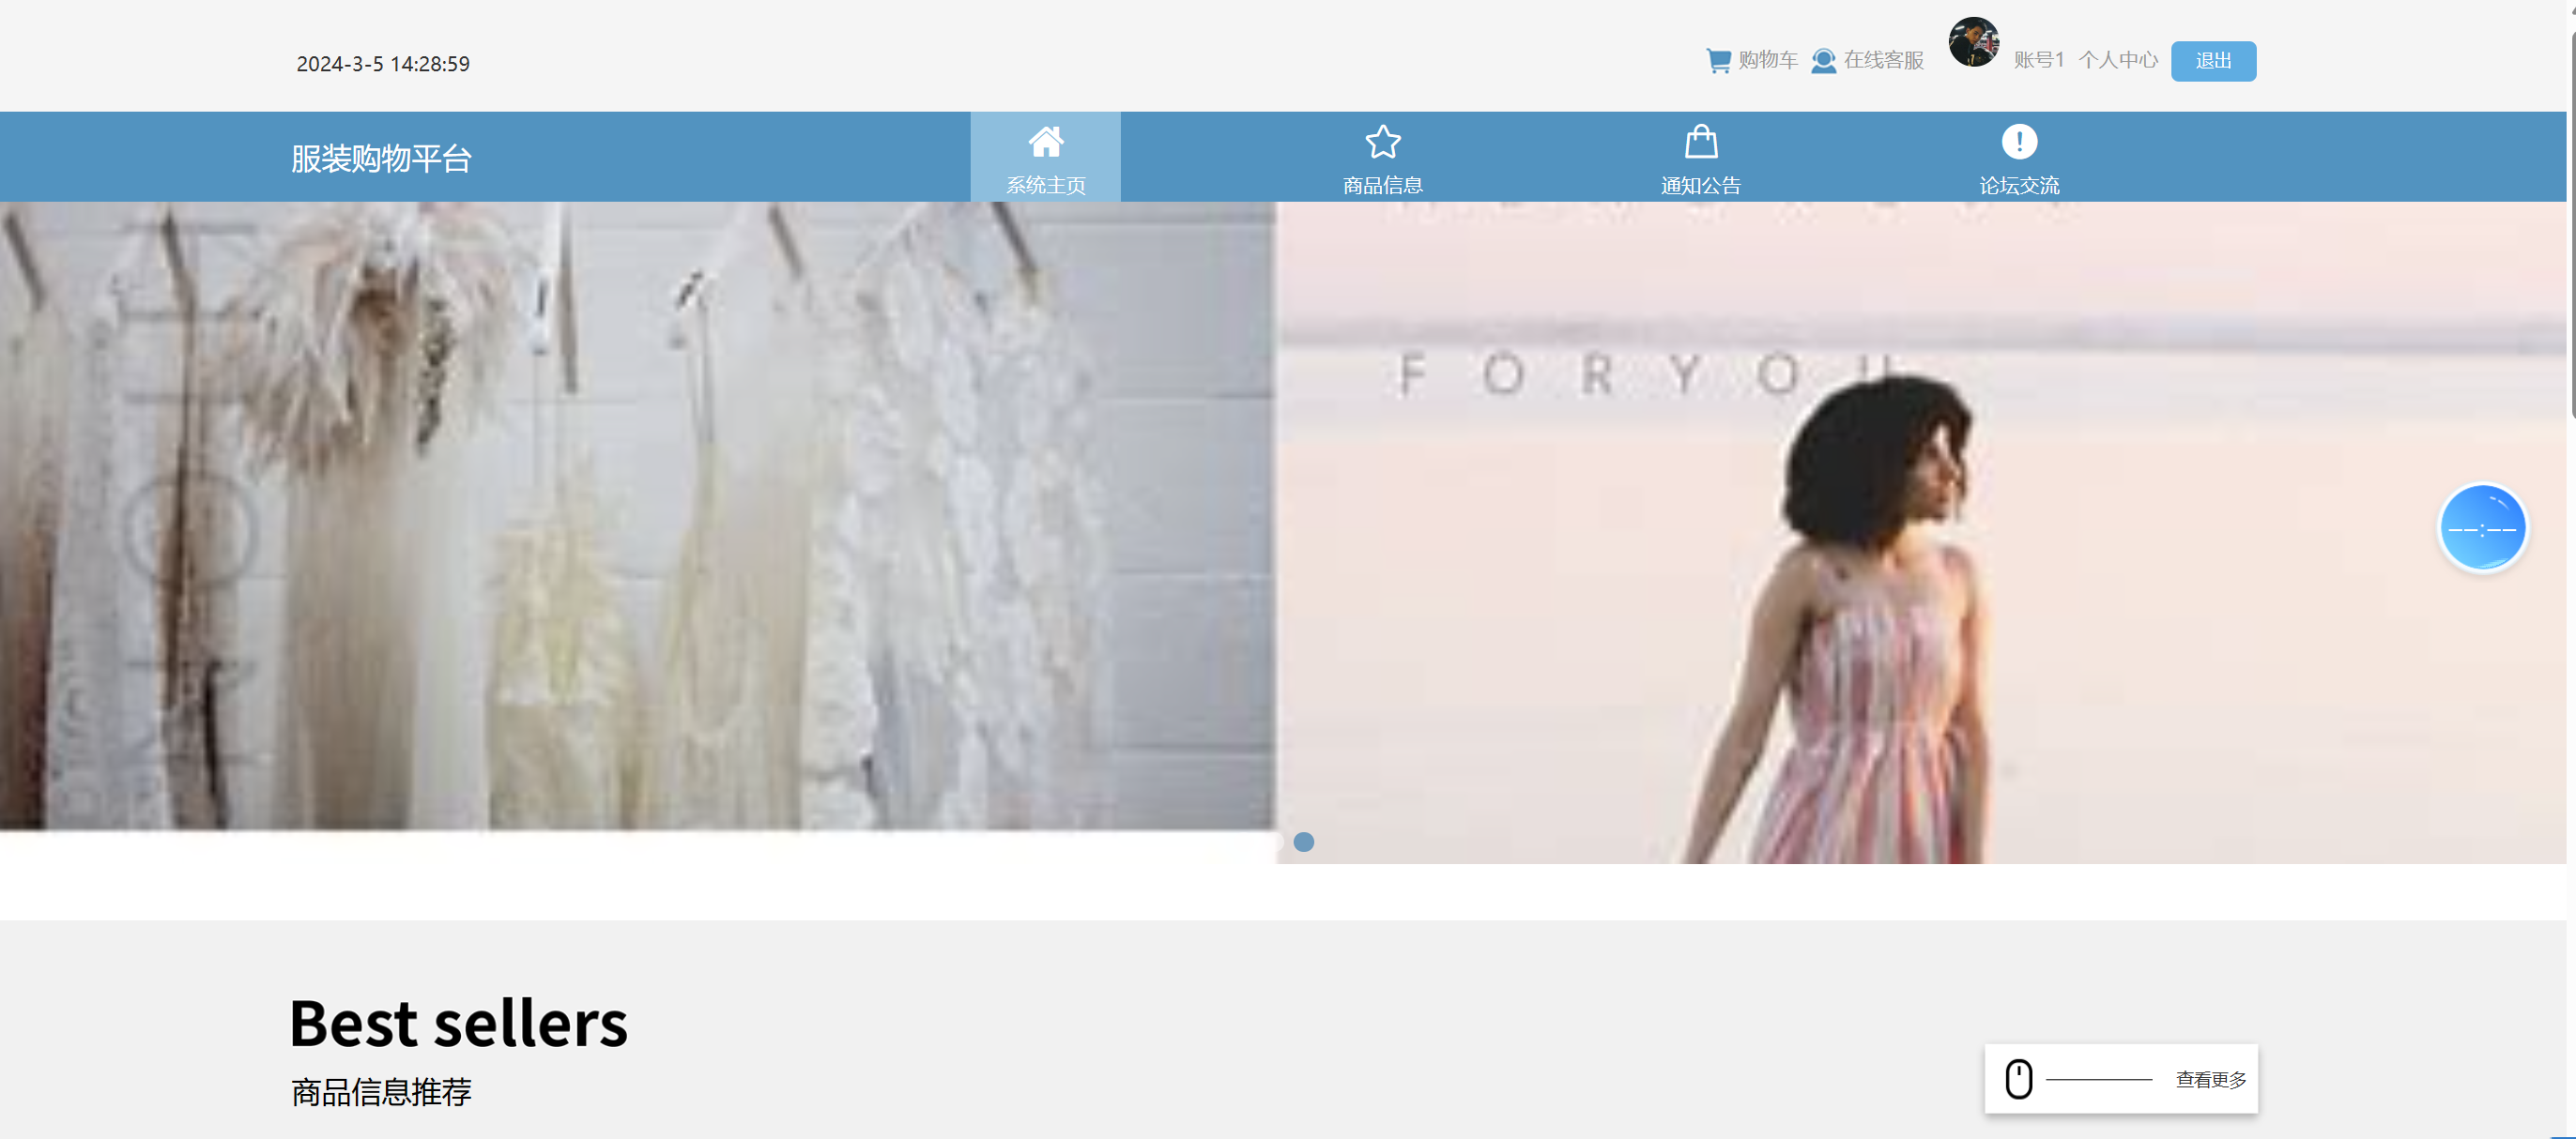2576x1139 pixels.
Task: Click the 查看更多 text link
Action: click(2210, 1079)
